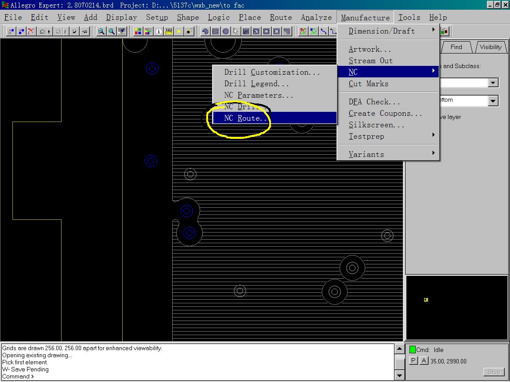Open the Route menu
Screen dimensions: 510x382
pos(281,17)
